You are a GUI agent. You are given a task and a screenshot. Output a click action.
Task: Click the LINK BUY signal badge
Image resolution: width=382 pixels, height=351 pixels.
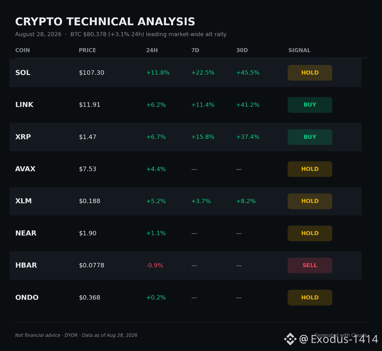click(x=310, y=105)
